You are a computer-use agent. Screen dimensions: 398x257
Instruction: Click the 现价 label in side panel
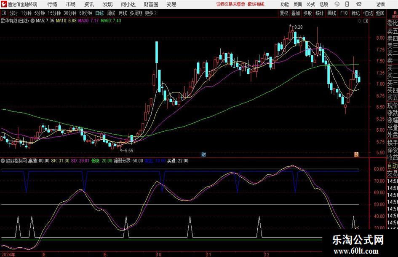393,106
